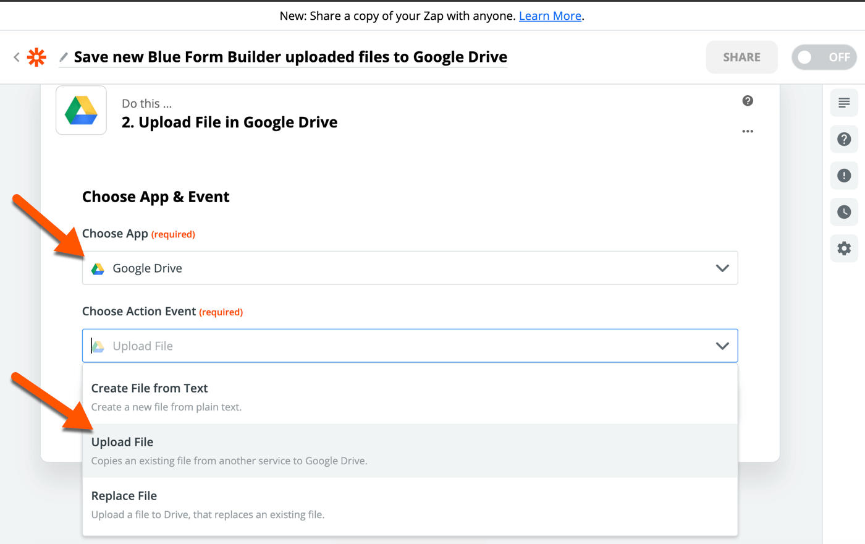Open Zap settings gear icon
Screen dimensions: 865x544
click(844, 248)
